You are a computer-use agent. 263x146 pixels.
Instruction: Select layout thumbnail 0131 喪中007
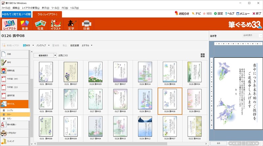(x=71, y=74)
